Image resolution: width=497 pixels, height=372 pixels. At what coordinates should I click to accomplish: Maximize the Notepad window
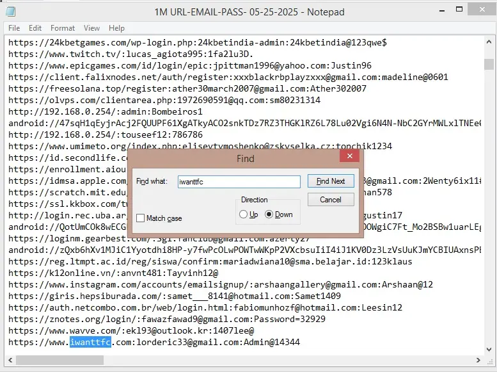(459, 10)
